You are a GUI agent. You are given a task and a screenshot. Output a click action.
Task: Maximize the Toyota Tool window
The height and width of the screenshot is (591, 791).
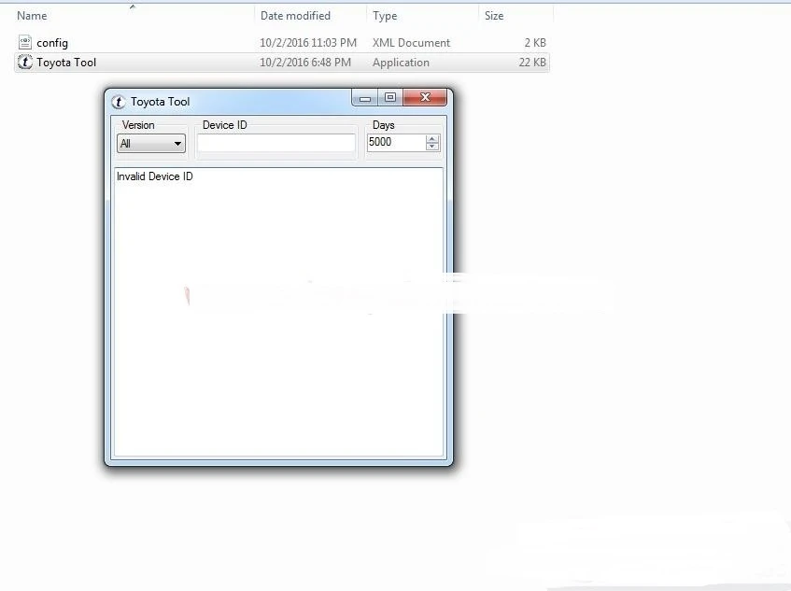pyautogui.click(x=390, y=98)
